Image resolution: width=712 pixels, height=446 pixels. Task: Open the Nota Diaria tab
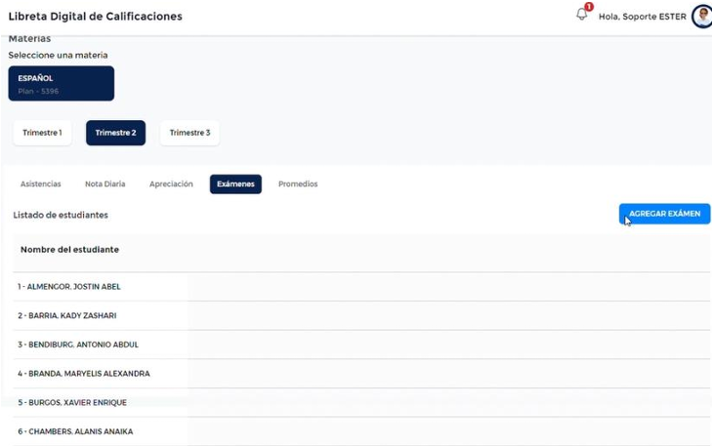point(105,184)
